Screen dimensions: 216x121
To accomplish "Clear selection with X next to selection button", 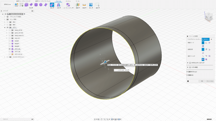I will point(211,39).
